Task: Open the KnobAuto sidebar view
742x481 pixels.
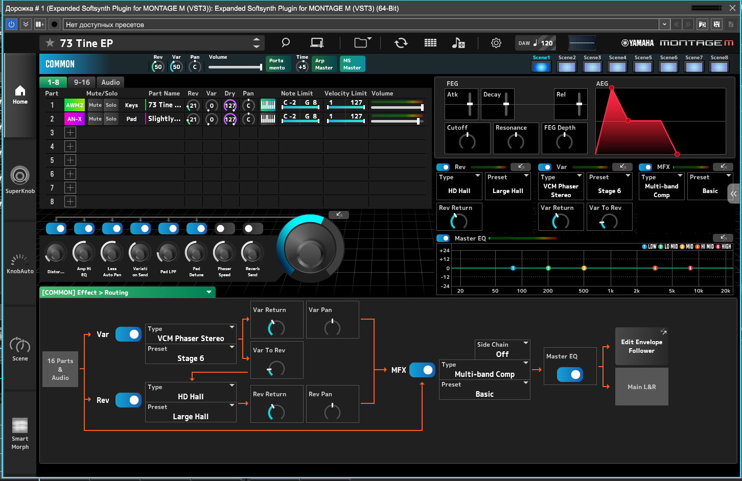Action: pos(20,264)
